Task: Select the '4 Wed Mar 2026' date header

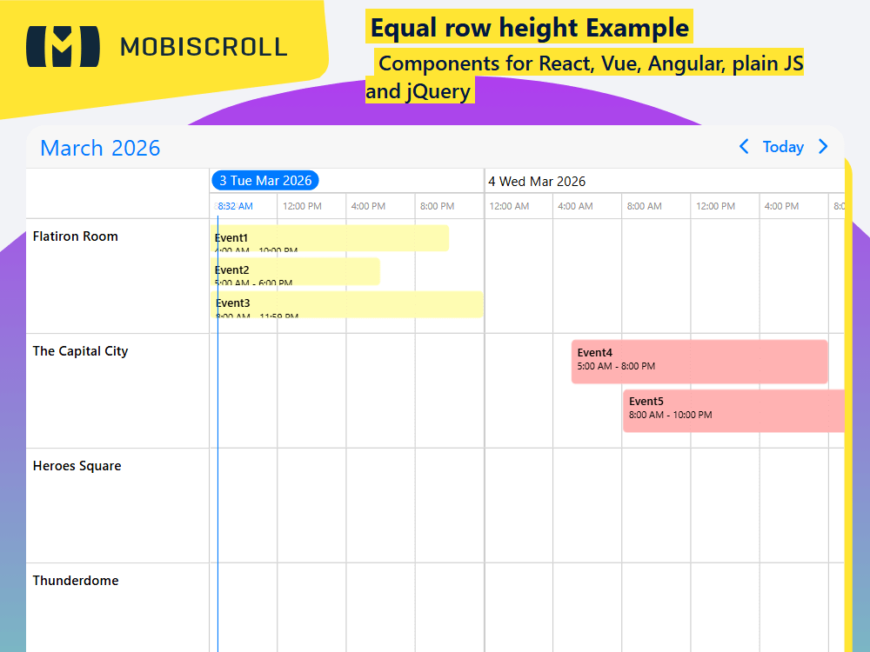Action: click(x=538, y=182)
